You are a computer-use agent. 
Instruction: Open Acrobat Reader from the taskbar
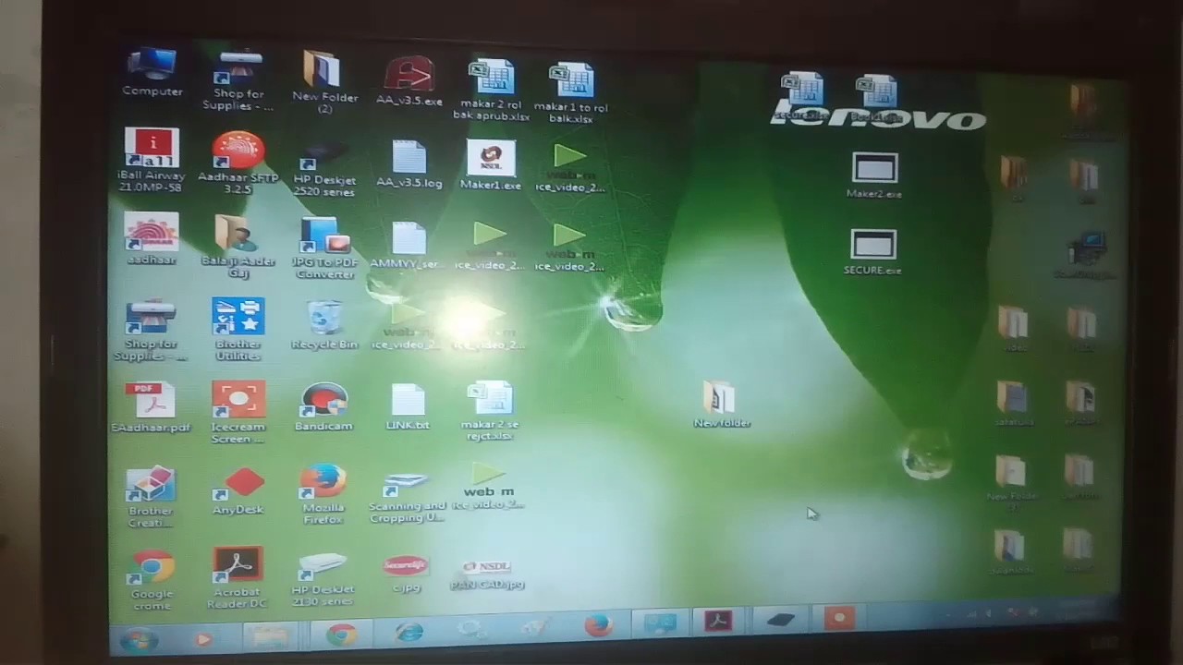coord(718,622)
